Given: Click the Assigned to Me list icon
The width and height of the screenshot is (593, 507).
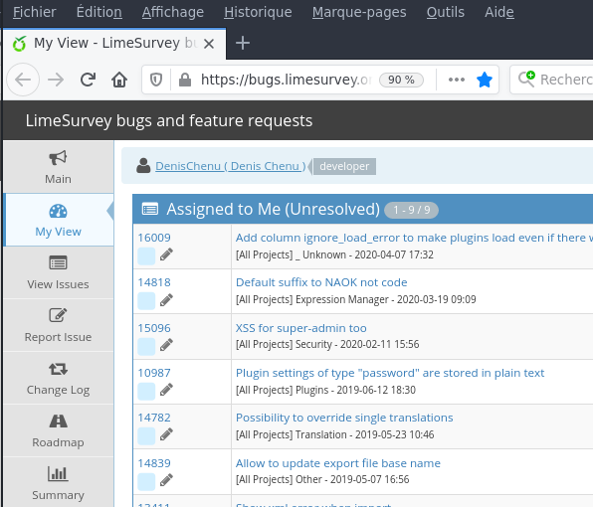Looking at the screenshot, I should 150,209.
